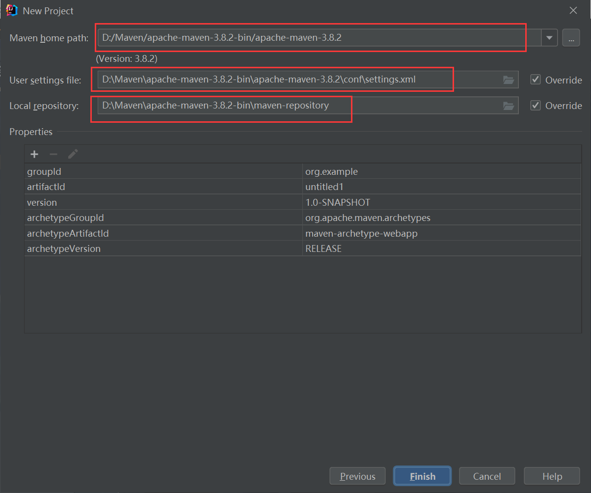Click the User settings file field
The image size is (591, 493).
[308, 80]
